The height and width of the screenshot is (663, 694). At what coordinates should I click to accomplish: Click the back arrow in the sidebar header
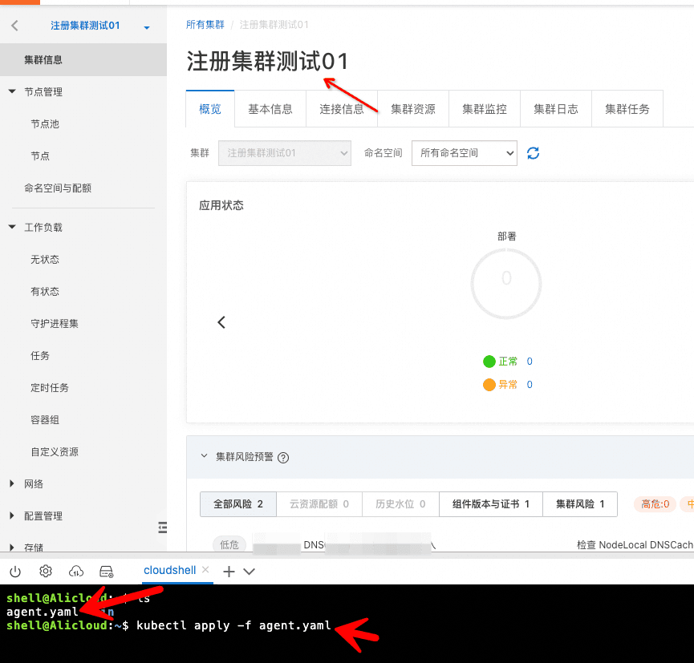point(14,26)
